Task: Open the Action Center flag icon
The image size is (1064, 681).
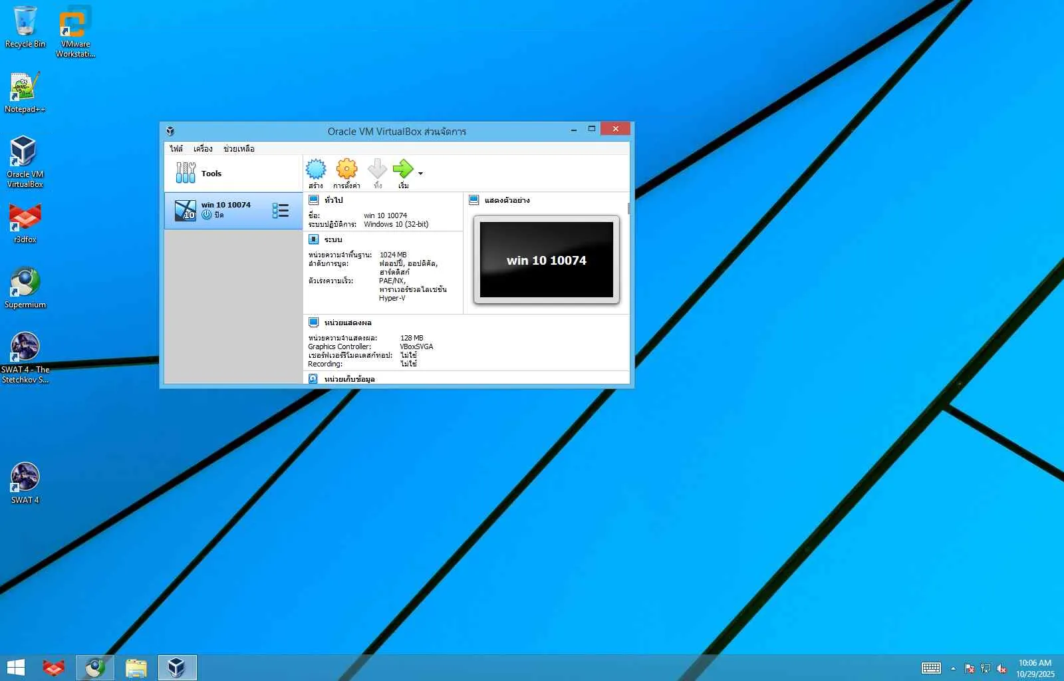Action: [x=970, y=668]
